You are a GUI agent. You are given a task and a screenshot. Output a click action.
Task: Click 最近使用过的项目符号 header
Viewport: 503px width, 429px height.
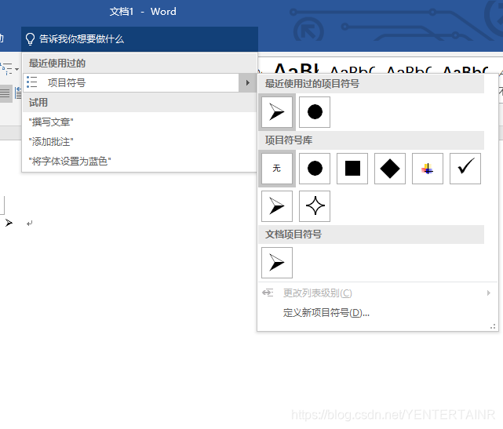tap(371, 84)
